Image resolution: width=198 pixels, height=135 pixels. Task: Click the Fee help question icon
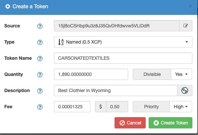click(40, 107)
